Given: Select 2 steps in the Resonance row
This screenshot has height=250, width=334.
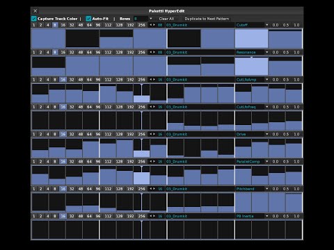Looking at the screenshot, I should click(x=40, y=52).
